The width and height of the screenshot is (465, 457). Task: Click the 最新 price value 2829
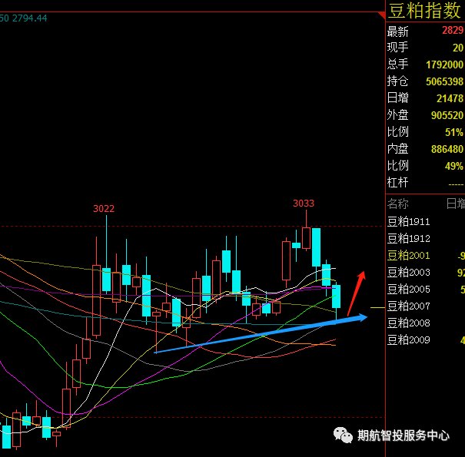(x=453, y=30)
